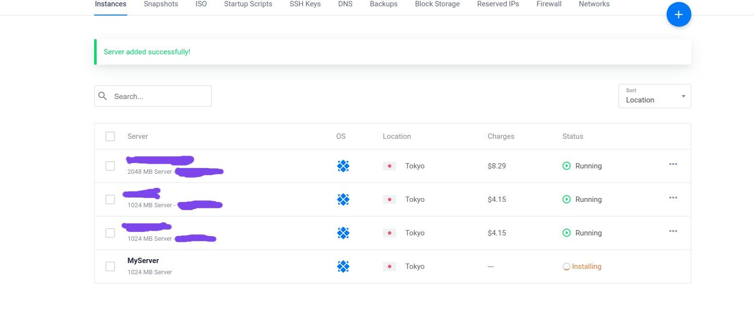Image resolution: width=754 pixels, height=315 pixels.
Task: Open the more-actions menu of the second server row
Action: coord(673,198)
